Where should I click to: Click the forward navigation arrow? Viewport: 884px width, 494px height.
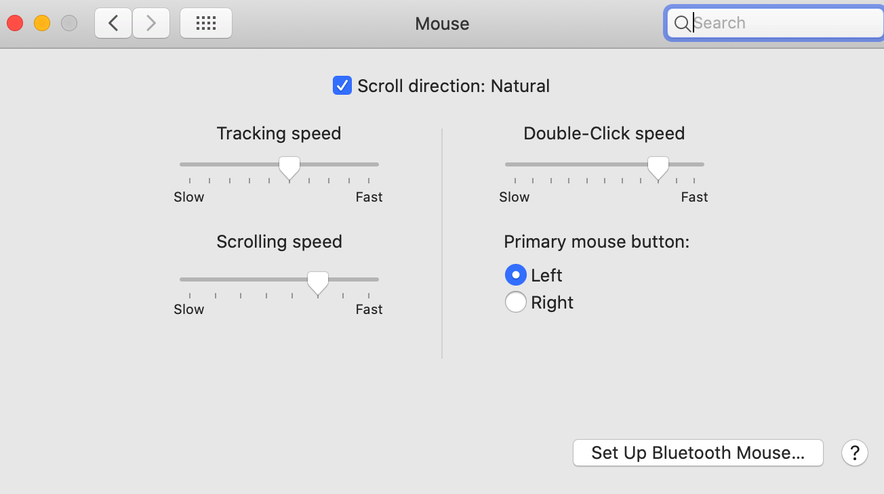(150, 24)
